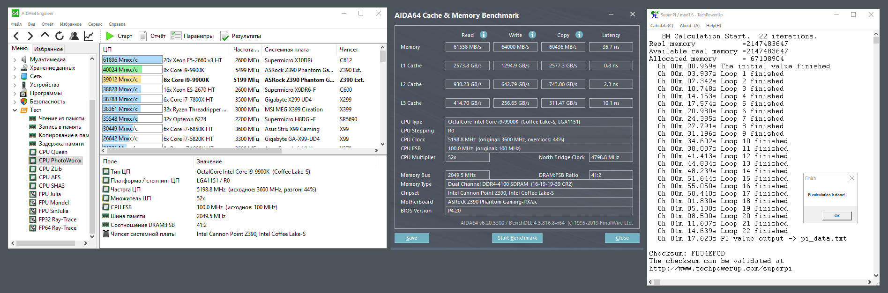The height and width of the screenshot is (293, 888).
Task: Click Save in Cache & Memory Benchmark
Action: tap(411, 238)
